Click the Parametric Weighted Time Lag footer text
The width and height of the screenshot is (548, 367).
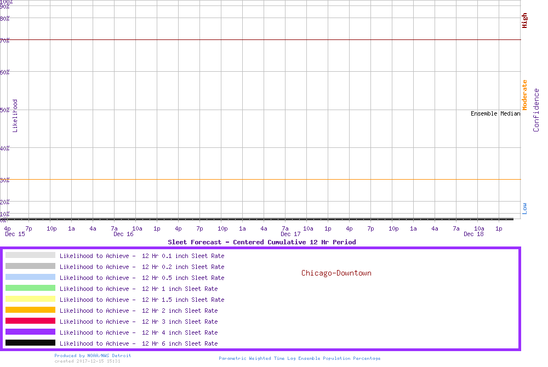point(299,358)
